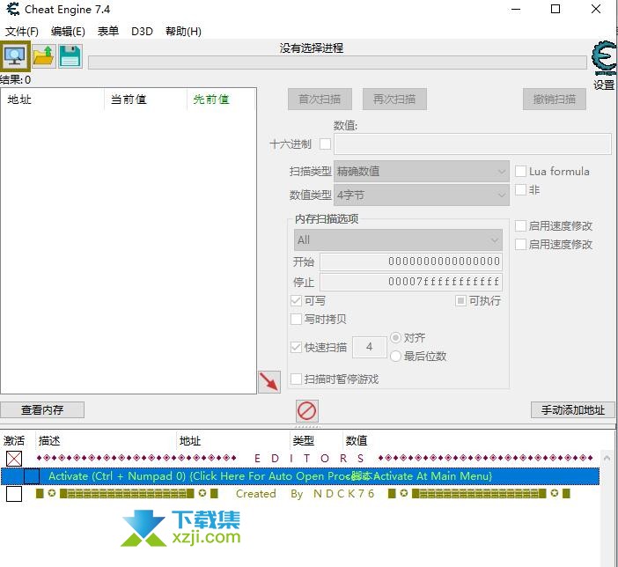The image size is (618, 567).
Task: Toggle the 快速扫描 checkbox
Action: point(296,347)
